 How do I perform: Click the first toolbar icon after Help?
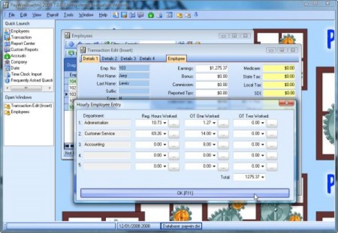coord(115,15)
